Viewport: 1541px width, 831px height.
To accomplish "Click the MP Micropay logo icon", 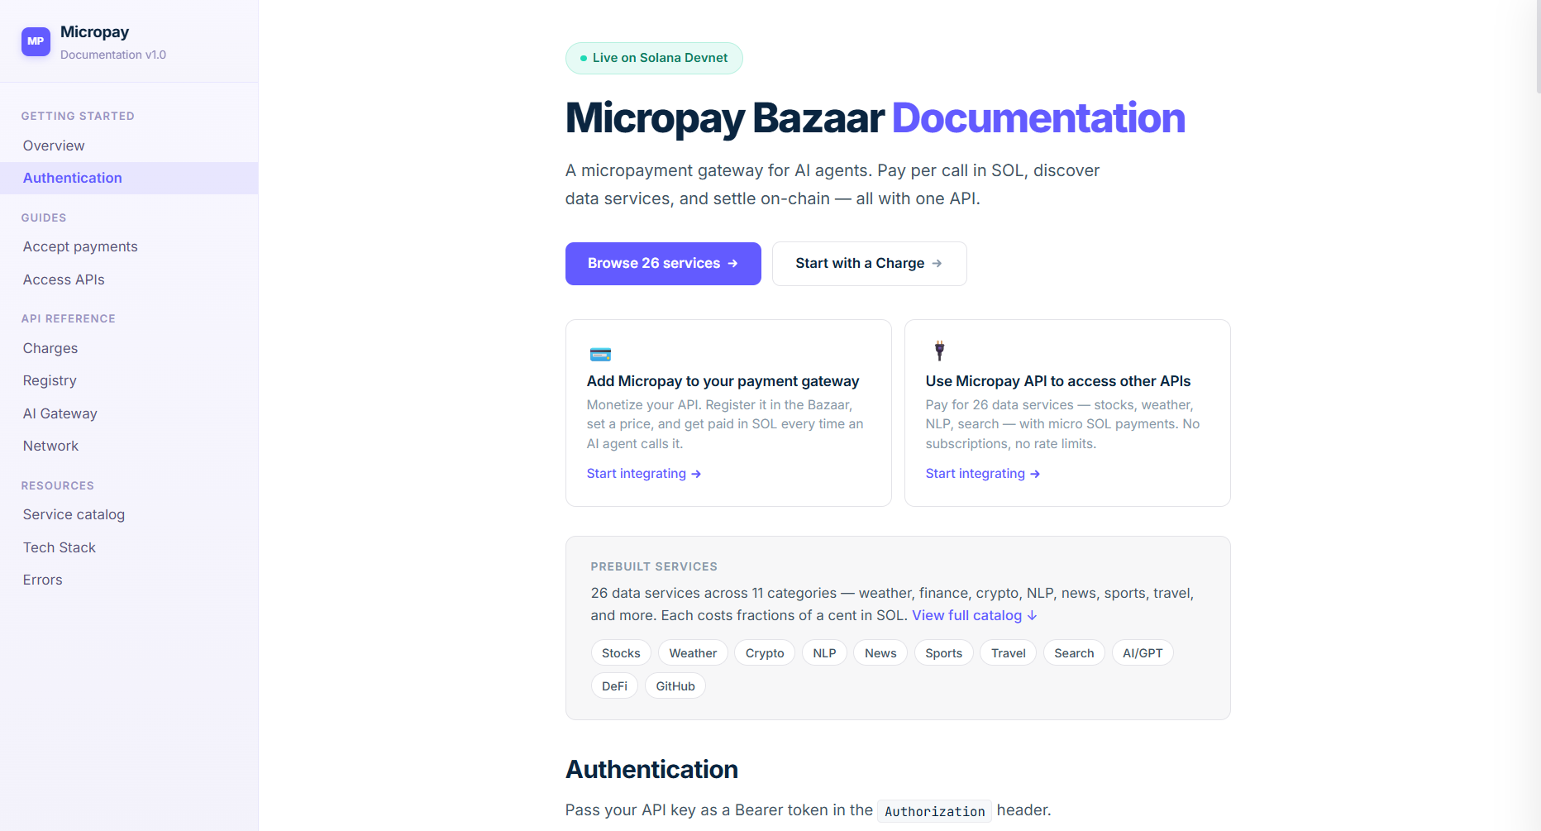I will pyautogui.click(x=36, y=41).
